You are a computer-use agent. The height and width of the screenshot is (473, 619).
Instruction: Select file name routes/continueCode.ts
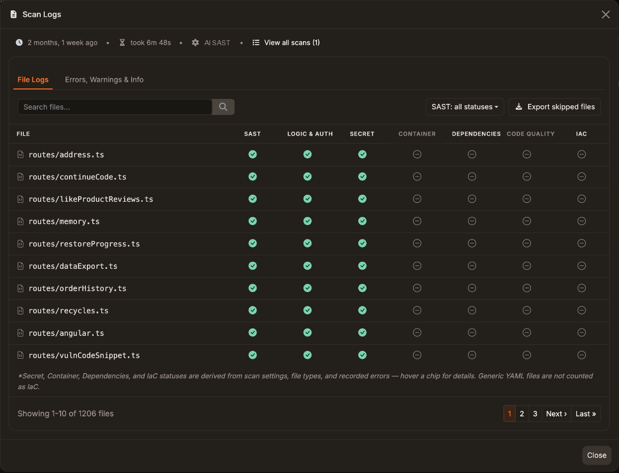pyautogui.click(x=77, y=177)
